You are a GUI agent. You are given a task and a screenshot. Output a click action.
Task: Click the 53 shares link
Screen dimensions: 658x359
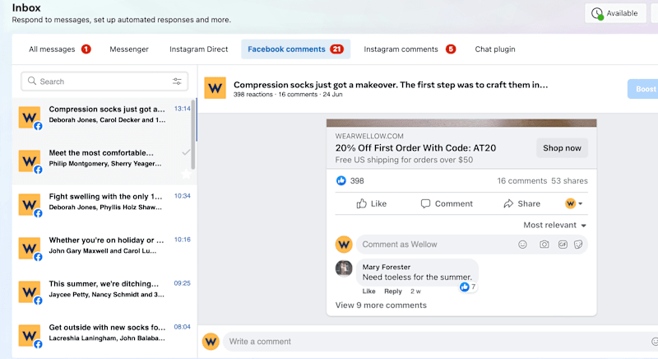pyautogui.click(x=569, y=181)
